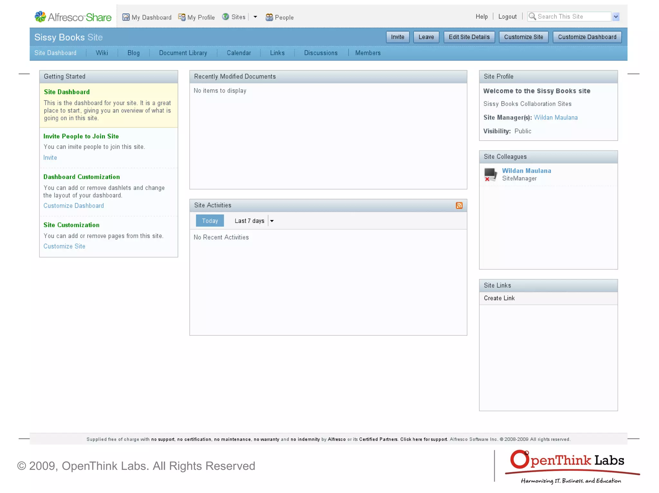The height and width of the screenshot is (493, 659).
Task: Click the Certified Partners footer link
Action: 378,439
